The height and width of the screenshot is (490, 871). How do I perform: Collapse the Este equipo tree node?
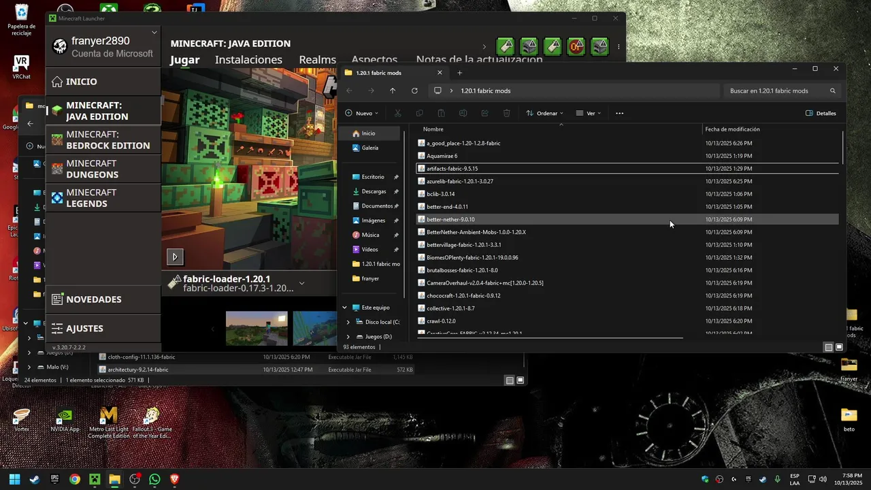344,308
